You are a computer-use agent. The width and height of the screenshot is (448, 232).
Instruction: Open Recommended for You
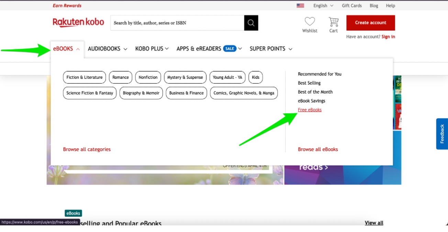[320, 74]
